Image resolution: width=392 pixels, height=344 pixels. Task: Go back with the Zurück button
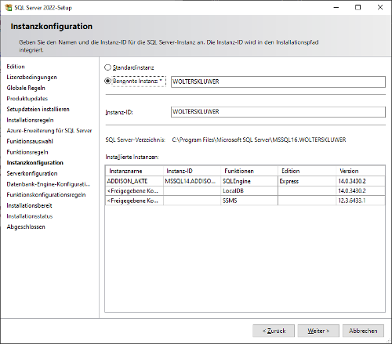274,331
